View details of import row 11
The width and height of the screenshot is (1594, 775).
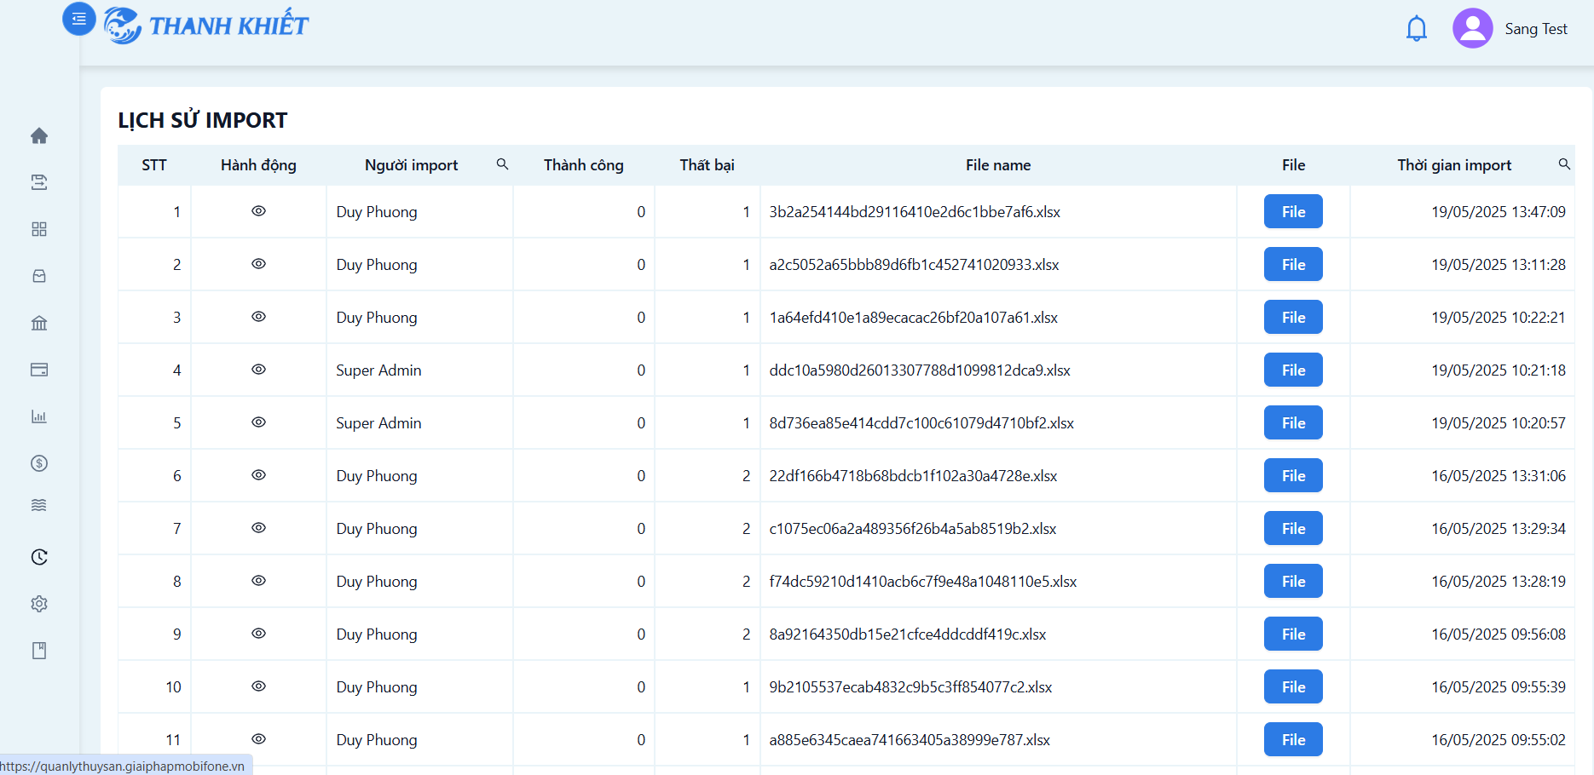click(258, 739)
